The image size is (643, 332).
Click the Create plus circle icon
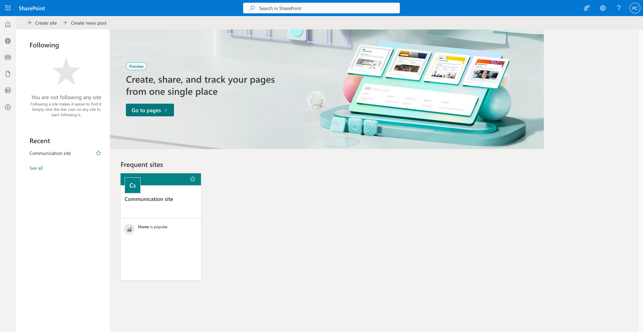coord(8,107)
